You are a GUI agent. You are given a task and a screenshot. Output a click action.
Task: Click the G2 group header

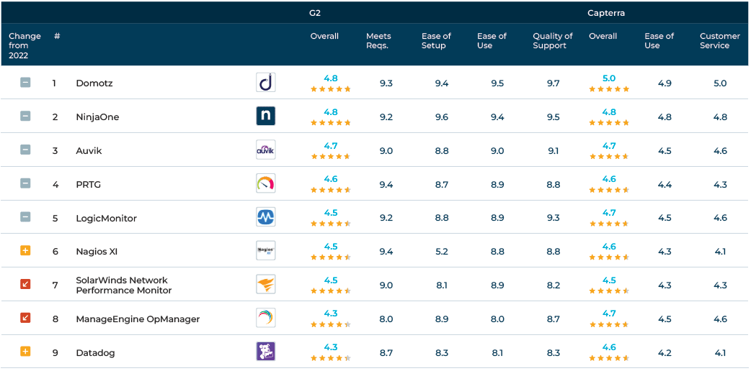click(x=315, y=13)
